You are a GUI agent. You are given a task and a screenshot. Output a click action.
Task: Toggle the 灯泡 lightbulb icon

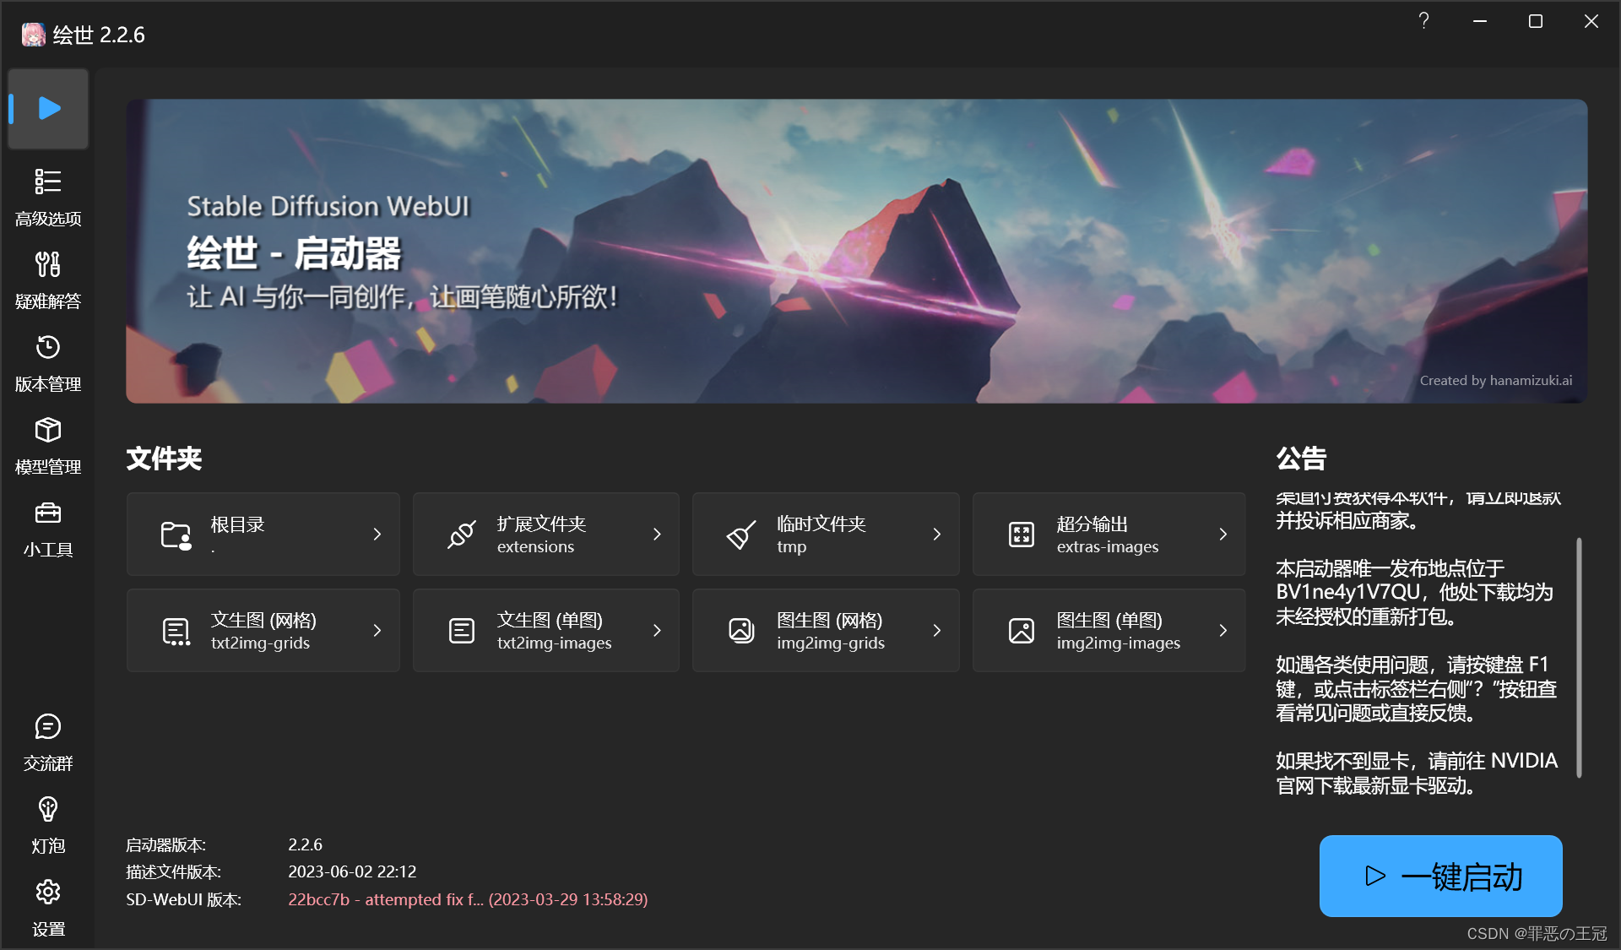click(x=48, y=809)
